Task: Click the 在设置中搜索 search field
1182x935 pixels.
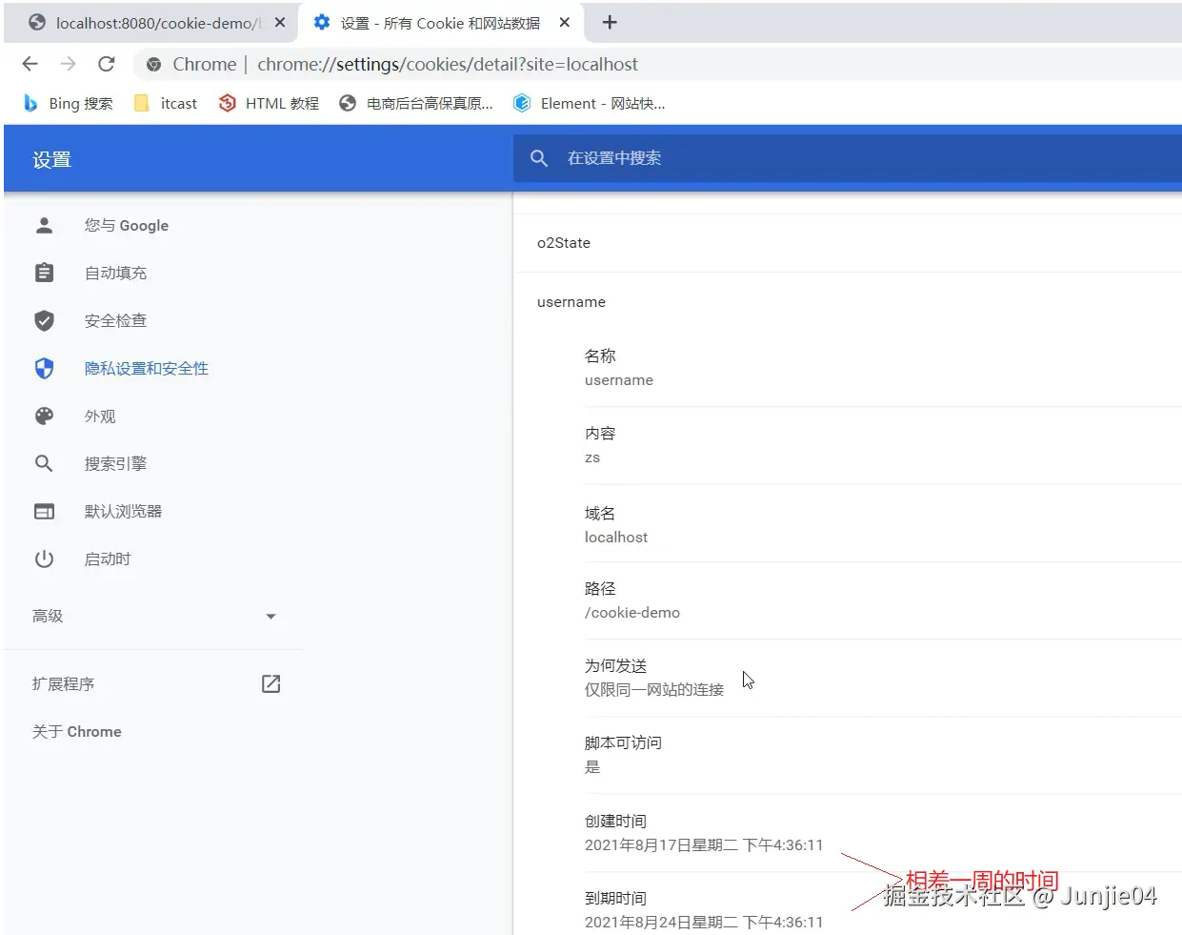Action: pos(848,158)
